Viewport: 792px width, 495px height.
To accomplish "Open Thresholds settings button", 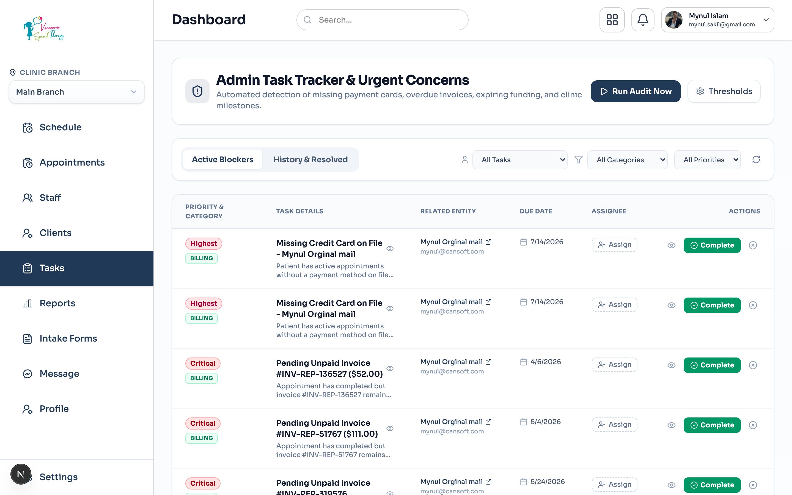I will pyautogui.click(x=724, y=91).
